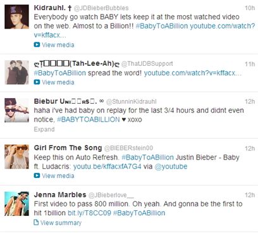Click the media play icon under Tah-Lee-Ah's tweet
Screen dimensions: 258x233
coord(37,82)
